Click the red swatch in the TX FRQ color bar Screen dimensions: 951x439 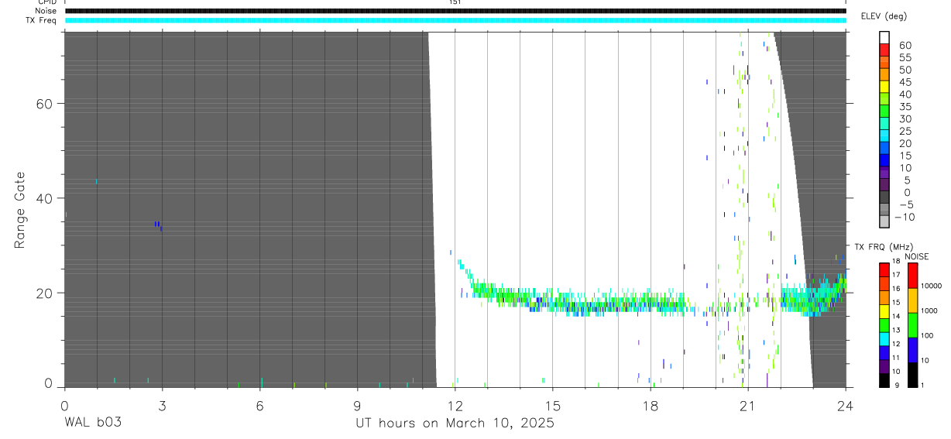(884, 269)
